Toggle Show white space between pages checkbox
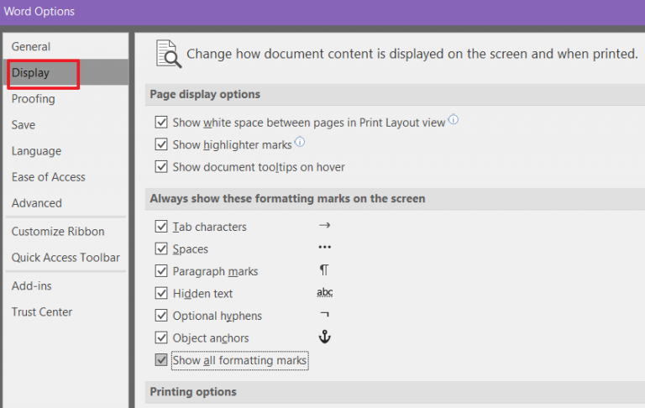The image size is (645, 408). click(x=161, y=123)
